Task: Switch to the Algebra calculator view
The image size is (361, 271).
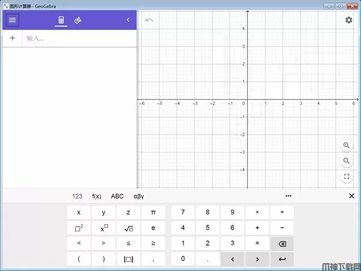Action: [x=61, y=20]
